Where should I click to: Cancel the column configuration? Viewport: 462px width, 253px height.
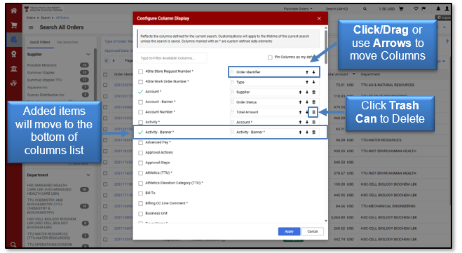point(312,231)
